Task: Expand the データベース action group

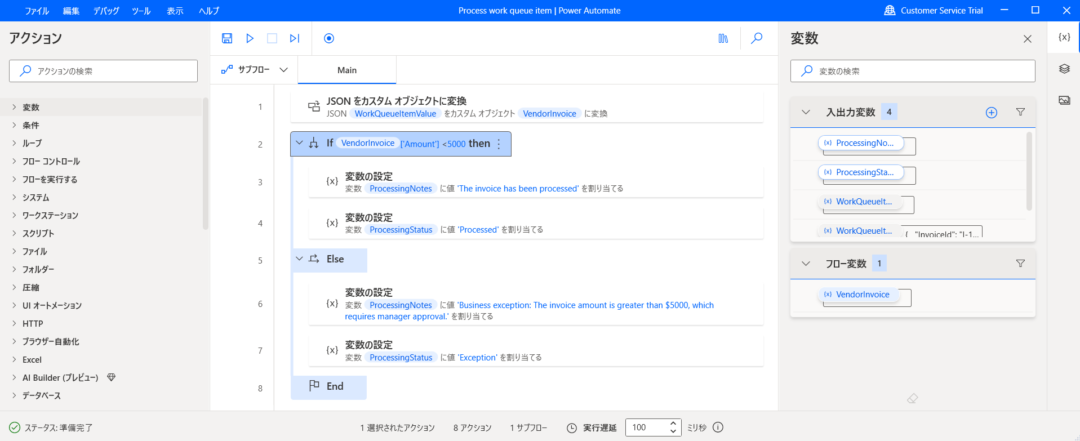Action: coord(14,395)
